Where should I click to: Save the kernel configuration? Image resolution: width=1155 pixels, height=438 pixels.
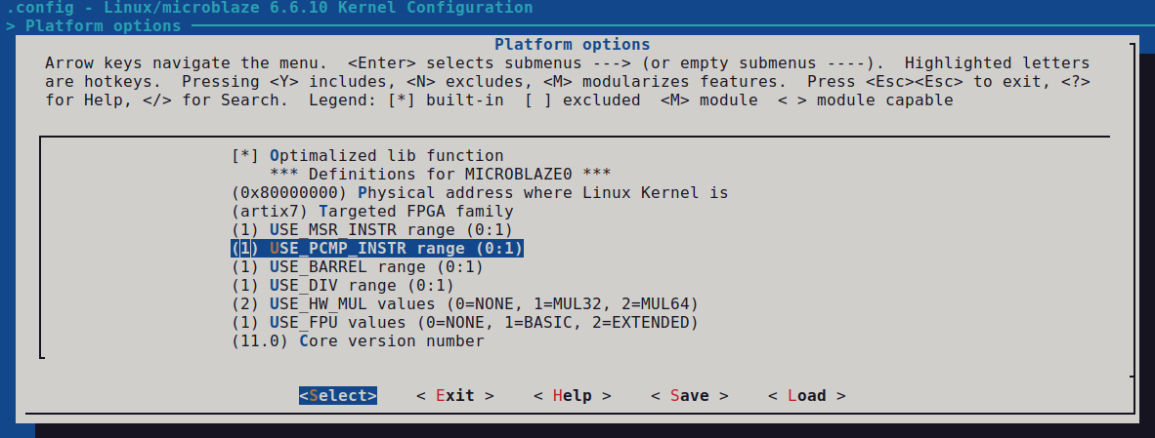point(689,396)
